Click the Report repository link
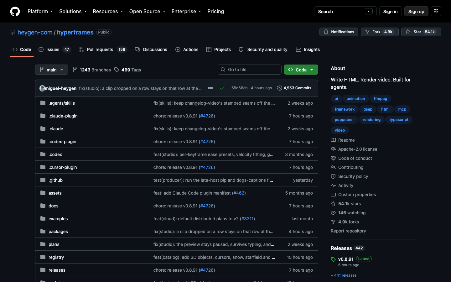Viewport: 451px width, 282px height. coord(348,231)
